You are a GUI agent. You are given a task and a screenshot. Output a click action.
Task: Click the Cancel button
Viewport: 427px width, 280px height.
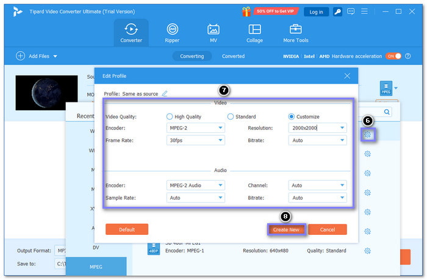tap(328, 229)
